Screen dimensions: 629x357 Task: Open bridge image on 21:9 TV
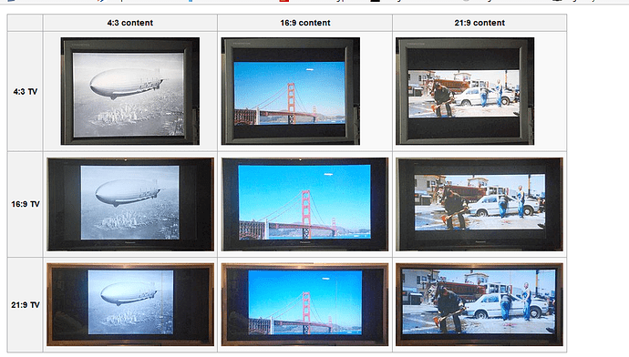click(x=304, y=304)
